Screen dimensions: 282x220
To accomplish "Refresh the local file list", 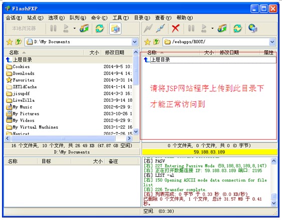I will pyautogui.click(x=100, y=29).
